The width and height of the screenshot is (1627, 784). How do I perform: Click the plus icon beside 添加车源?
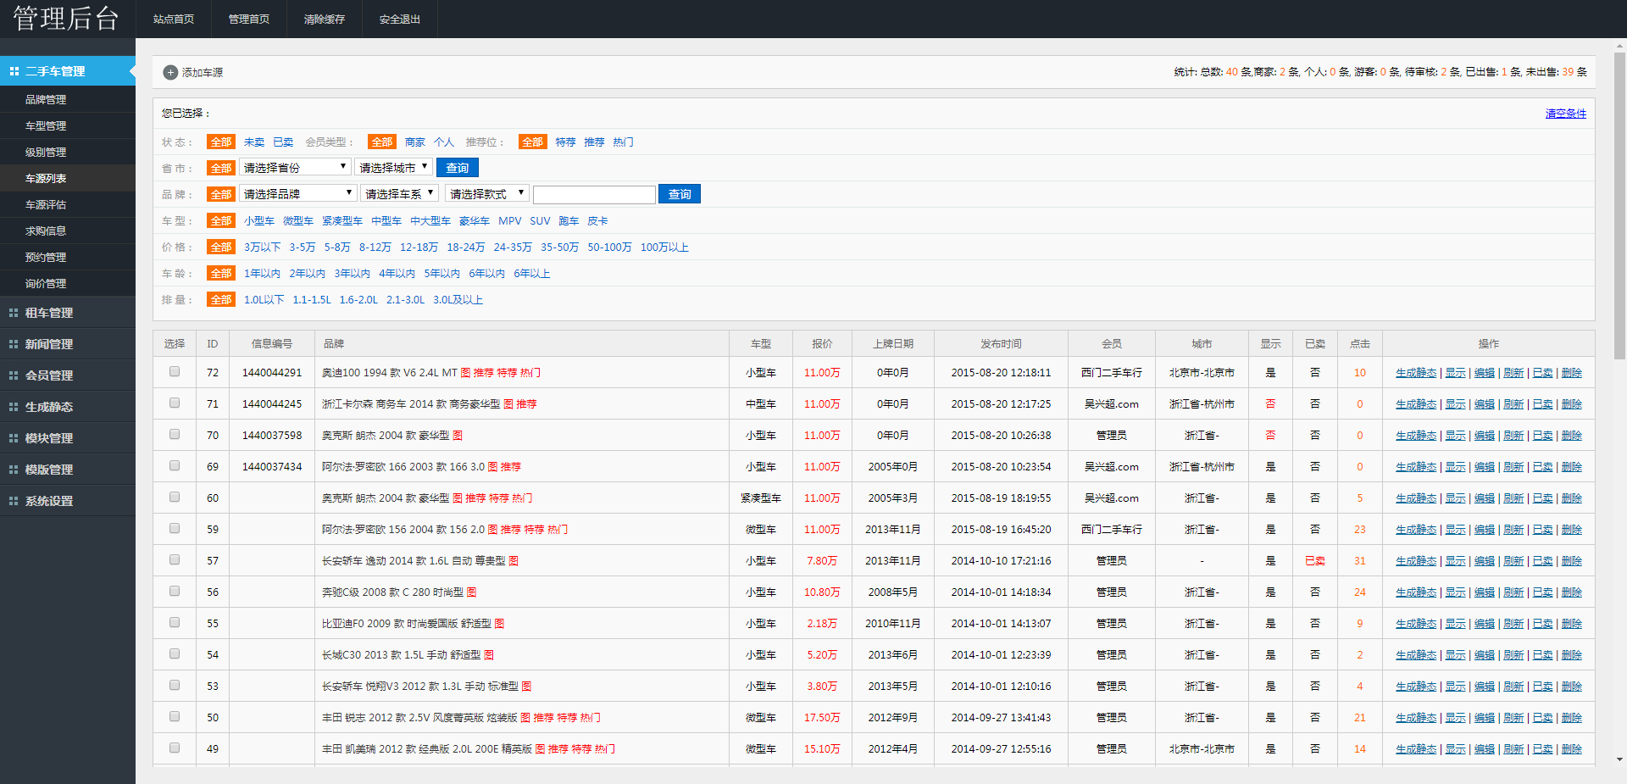click(170, 73)
